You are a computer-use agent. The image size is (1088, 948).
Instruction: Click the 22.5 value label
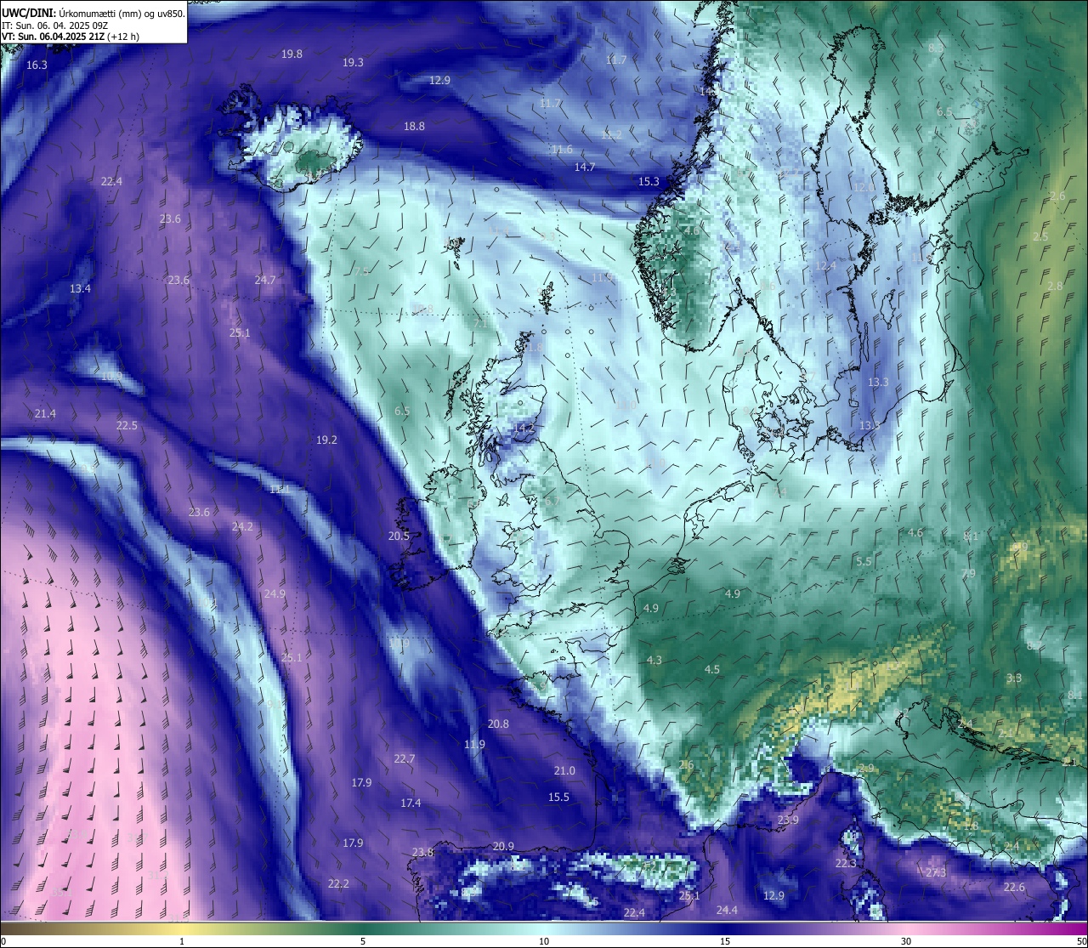[127, 426]
